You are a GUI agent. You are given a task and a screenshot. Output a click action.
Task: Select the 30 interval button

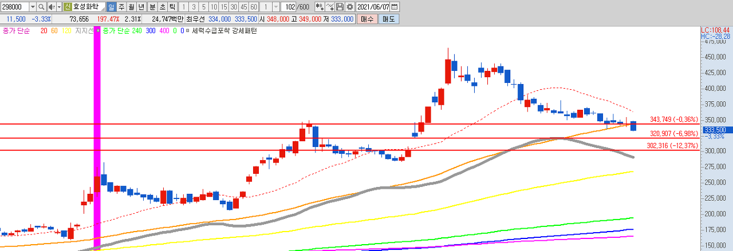pyautogui.click(x=234, y=7)
